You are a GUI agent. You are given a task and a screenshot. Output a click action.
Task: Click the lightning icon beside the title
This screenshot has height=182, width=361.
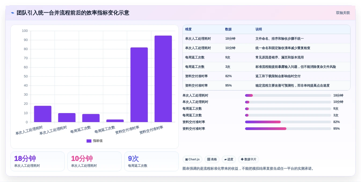(13, 13)
